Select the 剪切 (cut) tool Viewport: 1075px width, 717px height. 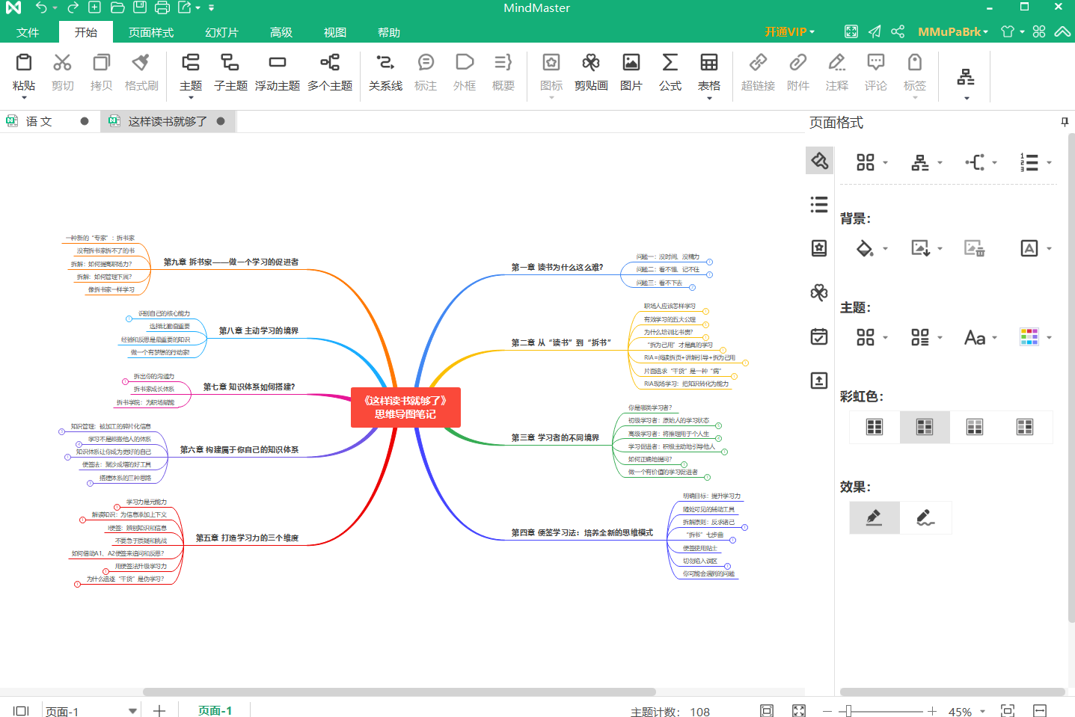tap(63, 73)
